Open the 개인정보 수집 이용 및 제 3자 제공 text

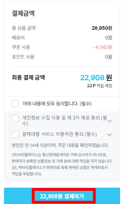(64, 121)
